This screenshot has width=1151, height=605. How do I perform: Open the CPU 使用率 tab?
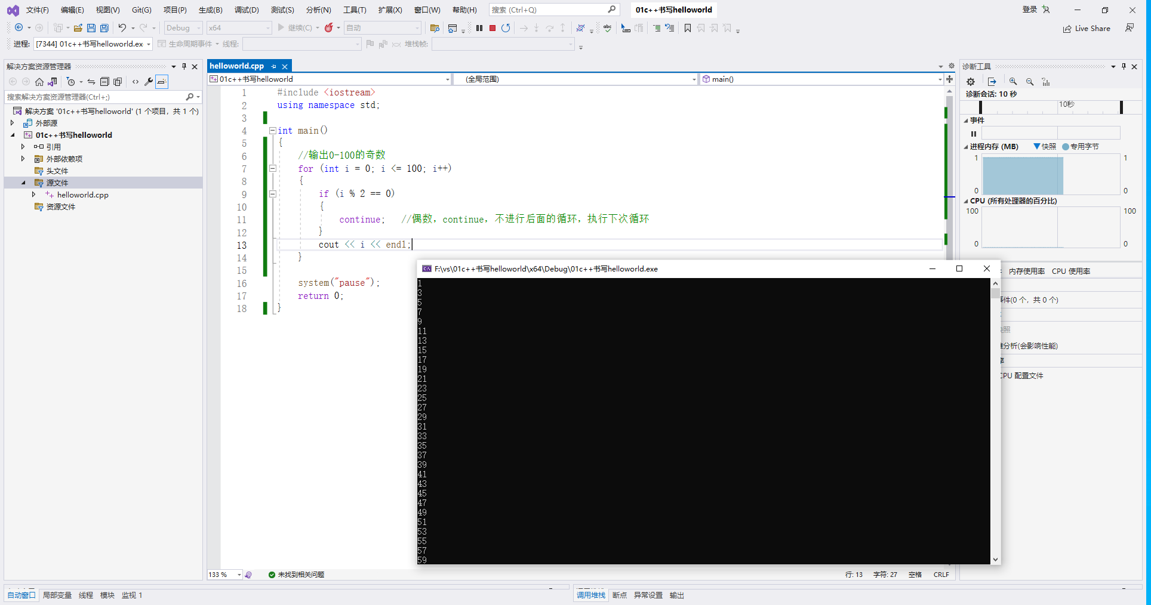coord(1071,271)
